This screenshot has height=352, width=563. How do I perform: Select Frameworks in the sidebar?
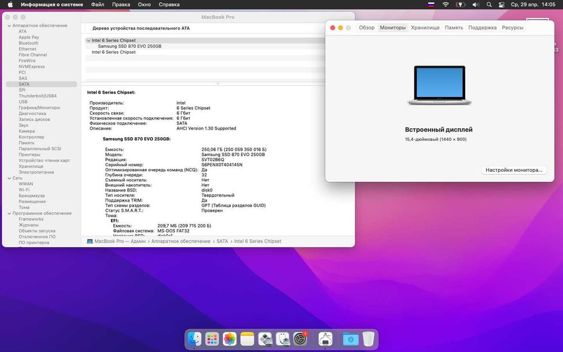[31, 219]
